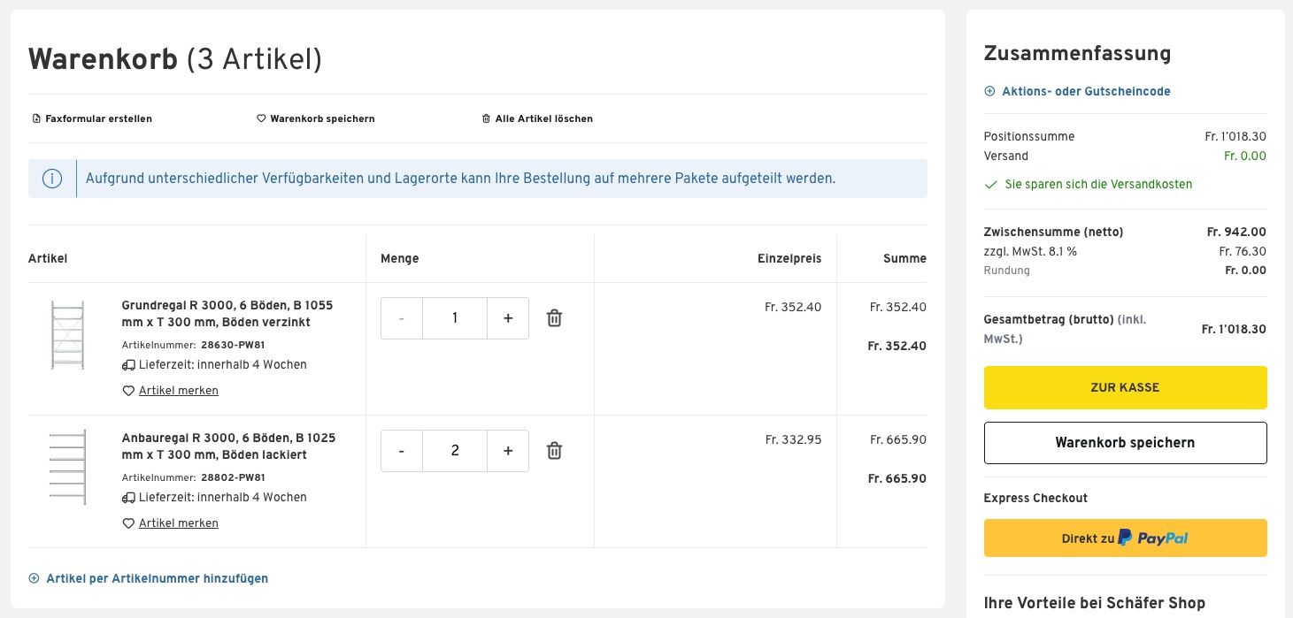This screenshot has width=1293, height=618.
Task: Click the unit price Fr. 332.95
Action: (793, 440)
